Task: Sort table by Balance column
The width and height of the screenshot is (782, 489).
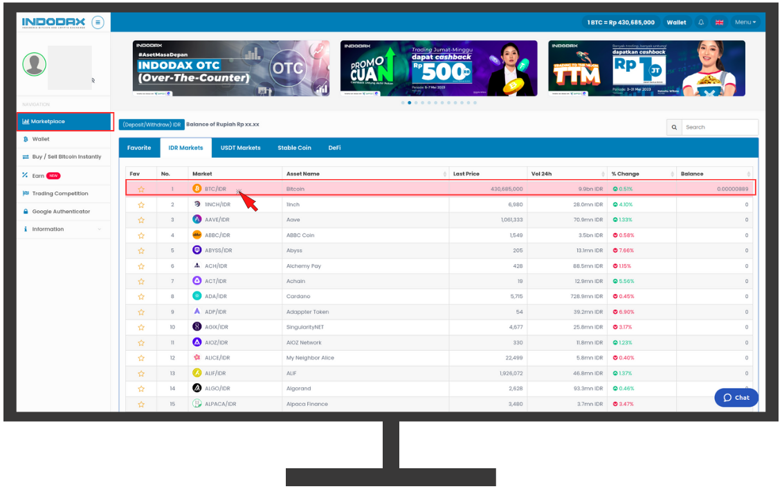Action: coord(715,174)
